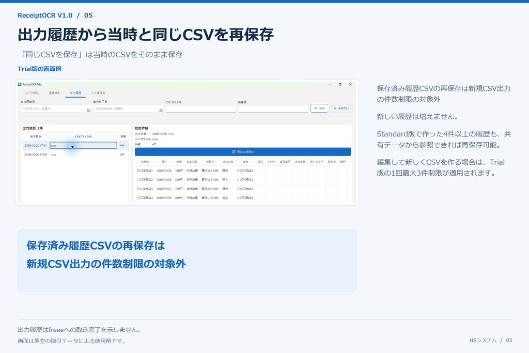Click the 決済口座 column header

click(228, 162)
